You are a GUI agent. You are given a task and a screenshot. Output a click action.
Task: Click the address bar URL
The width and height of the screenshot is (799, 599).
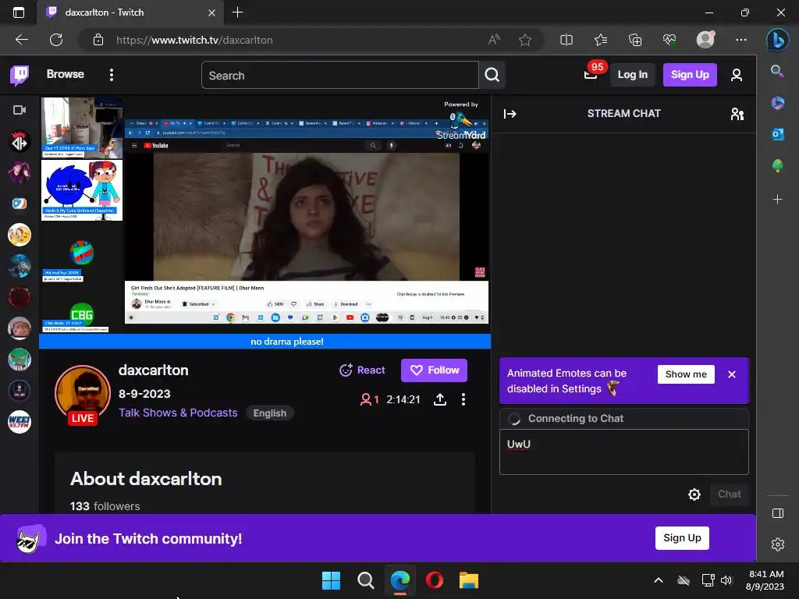click(x=194, y=40)
